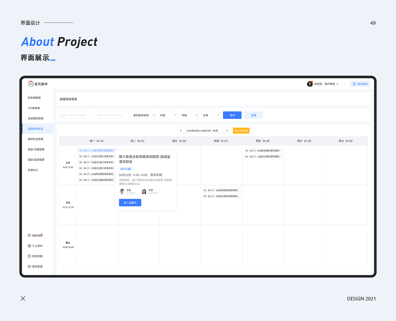Click 周一 (8-24) column header
Viewport: 396px width, 321px height.
point(97,141)
